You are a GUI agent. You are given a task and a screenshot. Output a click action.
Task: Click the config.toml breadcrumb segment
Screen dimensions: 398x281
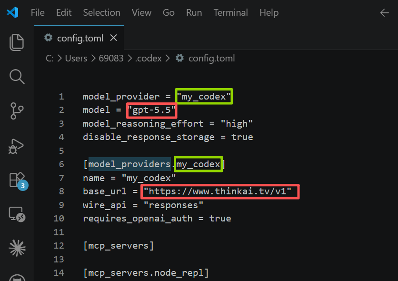pos(211,59)
